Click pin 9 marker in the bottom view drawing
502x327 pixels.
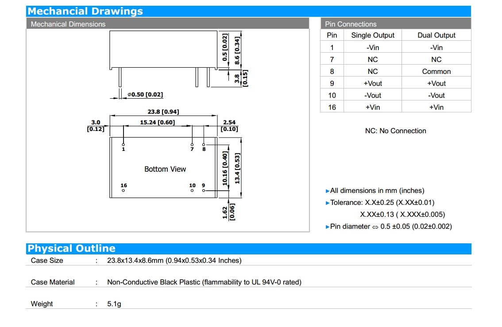[x=204, y=190]
